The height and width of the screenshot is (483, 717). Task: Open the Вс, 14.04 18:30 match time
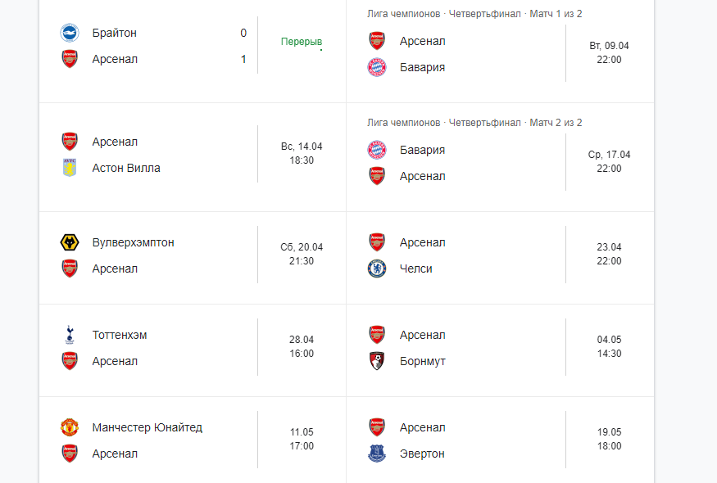[302, 154]
